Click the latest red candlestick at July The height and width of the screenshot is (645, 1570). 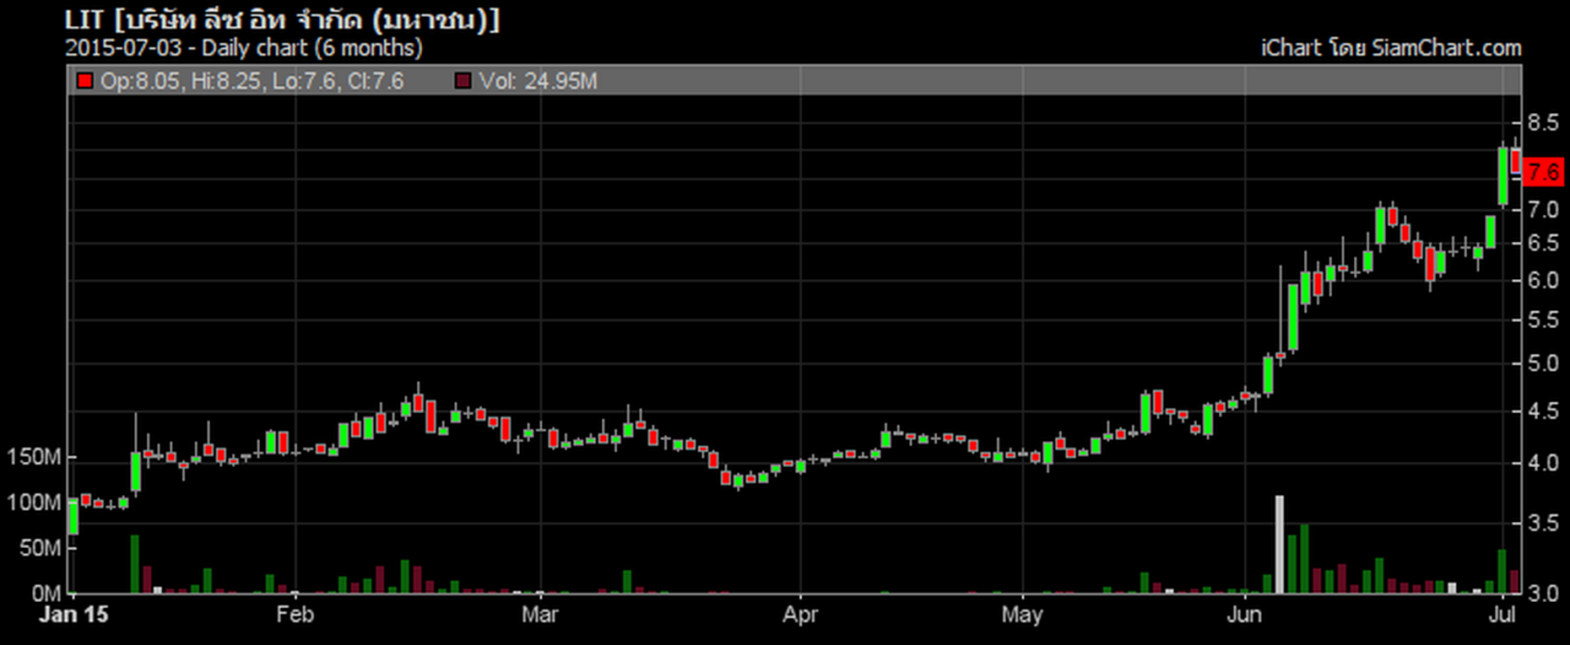[x=1516, y=160]
